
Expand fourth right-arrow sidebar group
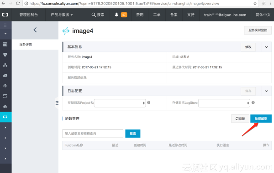pyautogui.click(x=5, y=159)
